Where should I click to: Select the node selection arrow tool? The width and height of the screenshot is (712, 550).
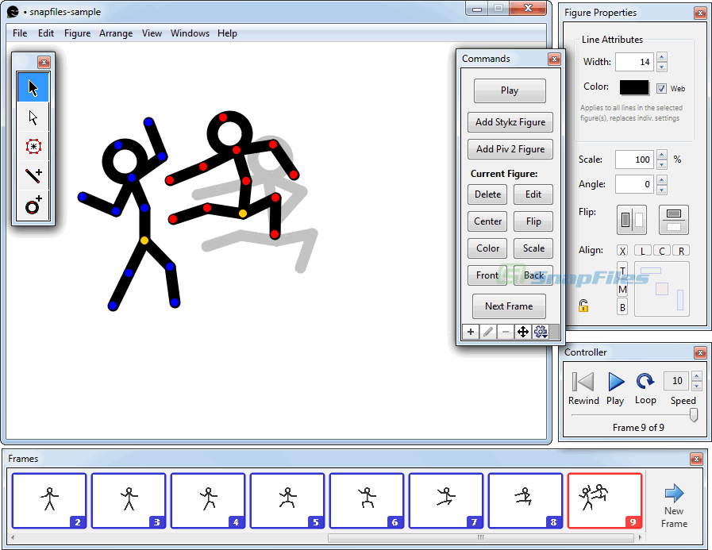coord(32,117)
